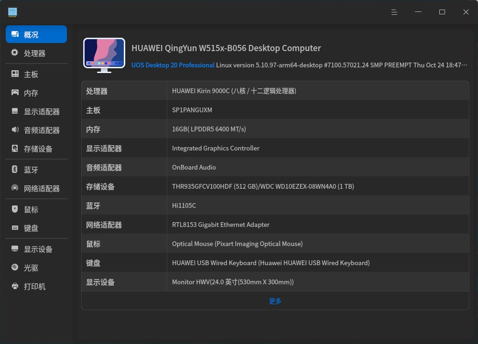
Task: Select the Hi1105C Bluetooth value
Action: point(184,205)
